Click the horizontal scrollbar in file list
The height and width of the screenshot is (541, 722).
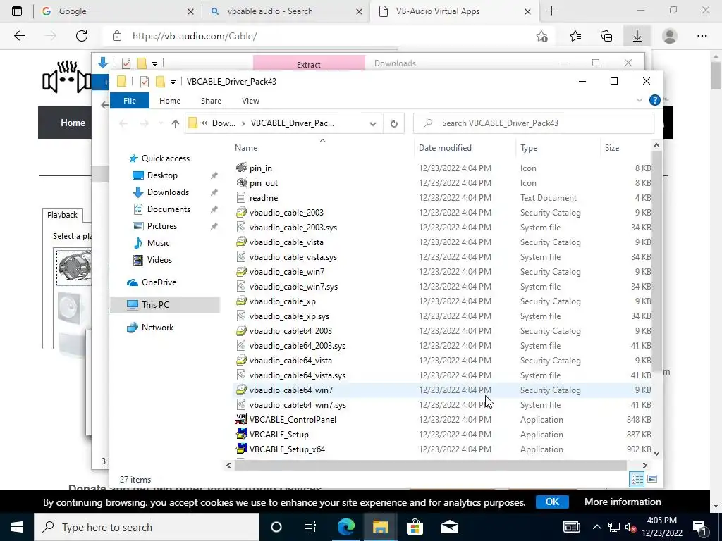point(431,465)
